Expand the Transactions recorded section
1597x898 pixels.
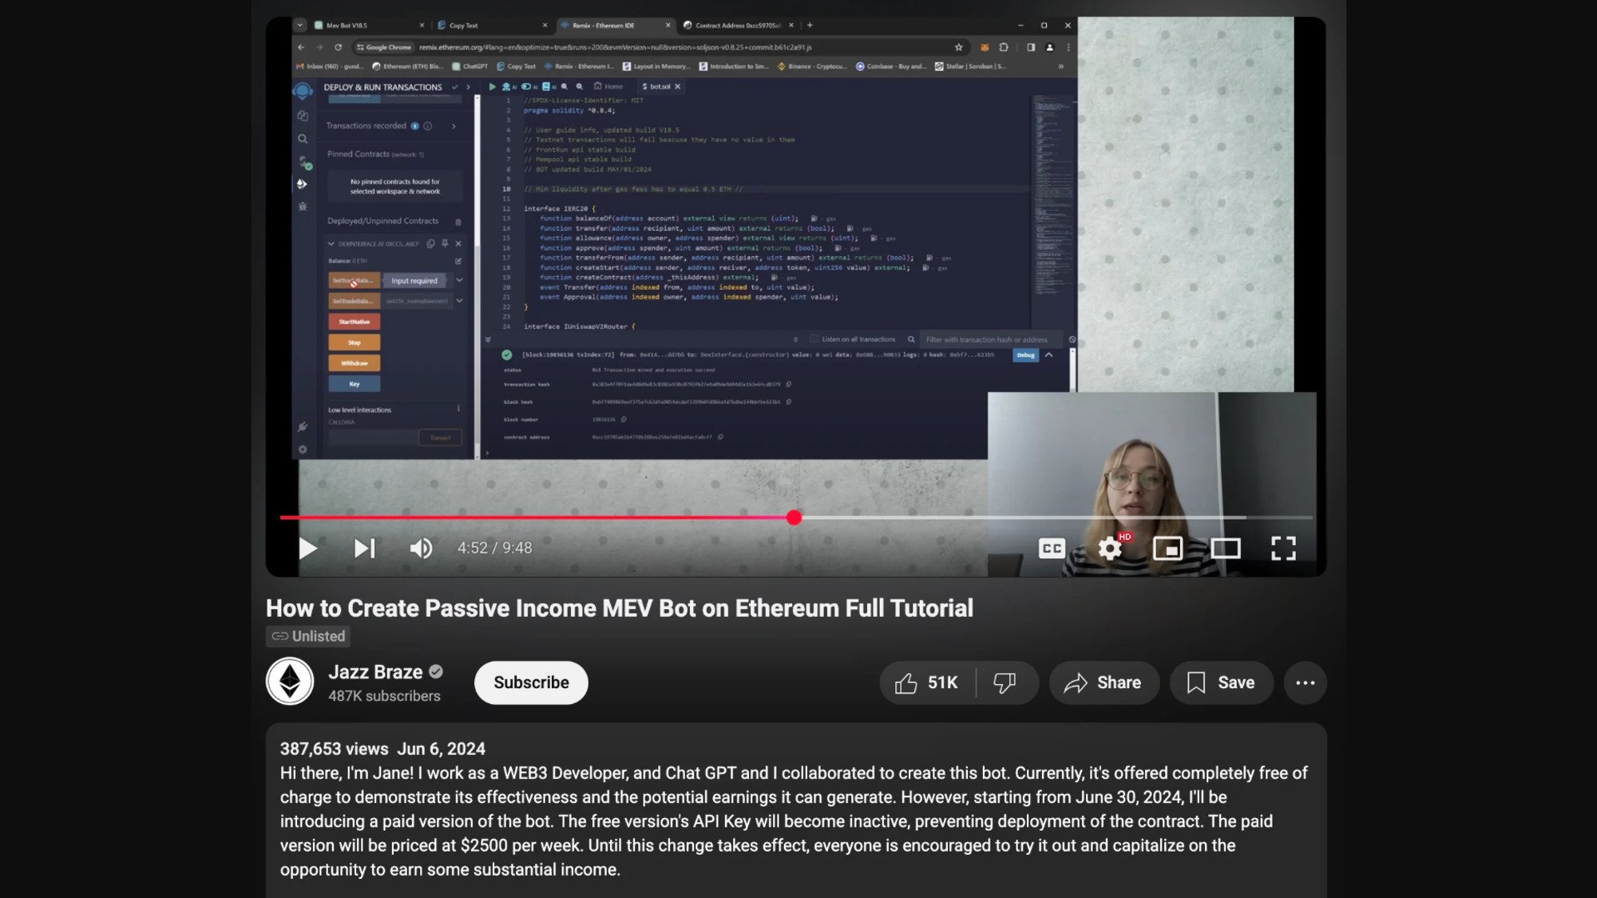coord(454,126)
